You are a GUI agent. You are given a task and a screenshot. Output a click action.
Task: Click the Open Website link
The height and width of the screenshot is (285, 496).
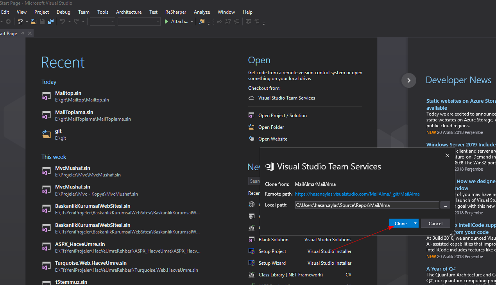tap(273, 139)
